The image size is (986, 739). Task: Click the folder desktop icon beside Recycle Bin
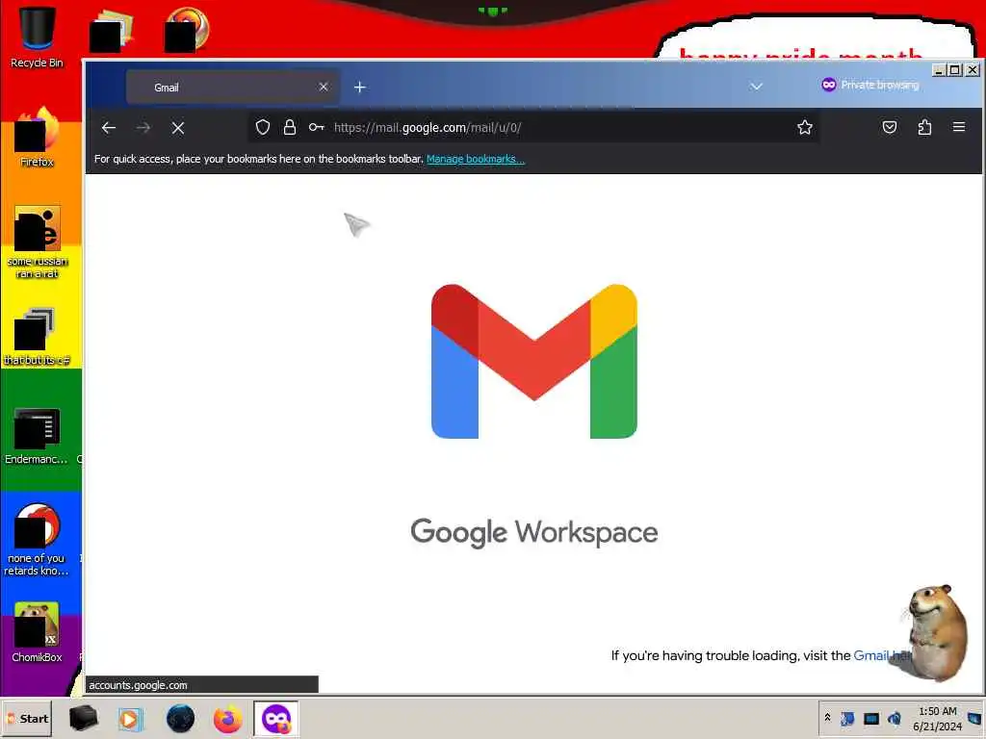(112, 30)
